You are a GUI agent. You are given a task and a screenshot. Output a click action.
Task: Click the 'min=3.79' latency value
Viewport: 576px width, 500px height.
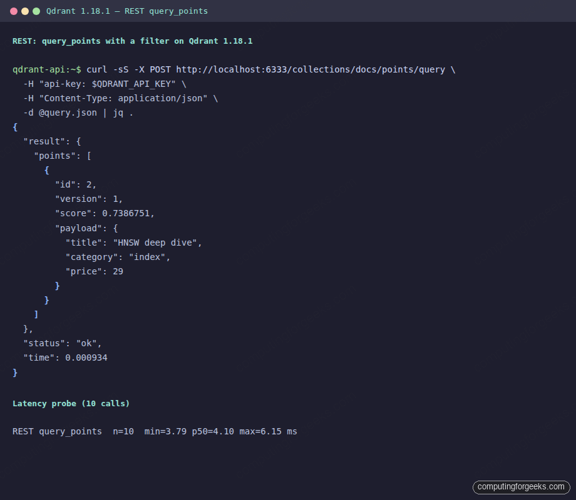pyautogui.click(x=165, y=431)
